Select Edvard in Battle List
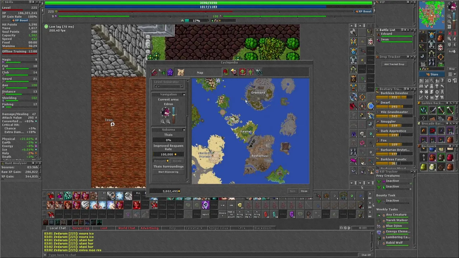 (395, 34)
